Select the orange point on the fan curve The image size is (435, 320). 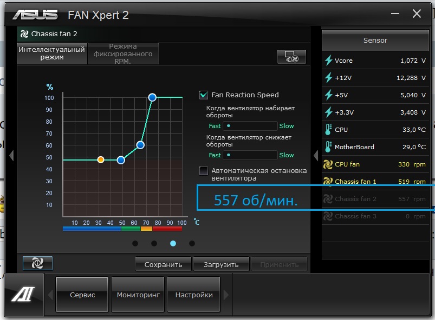101,159
